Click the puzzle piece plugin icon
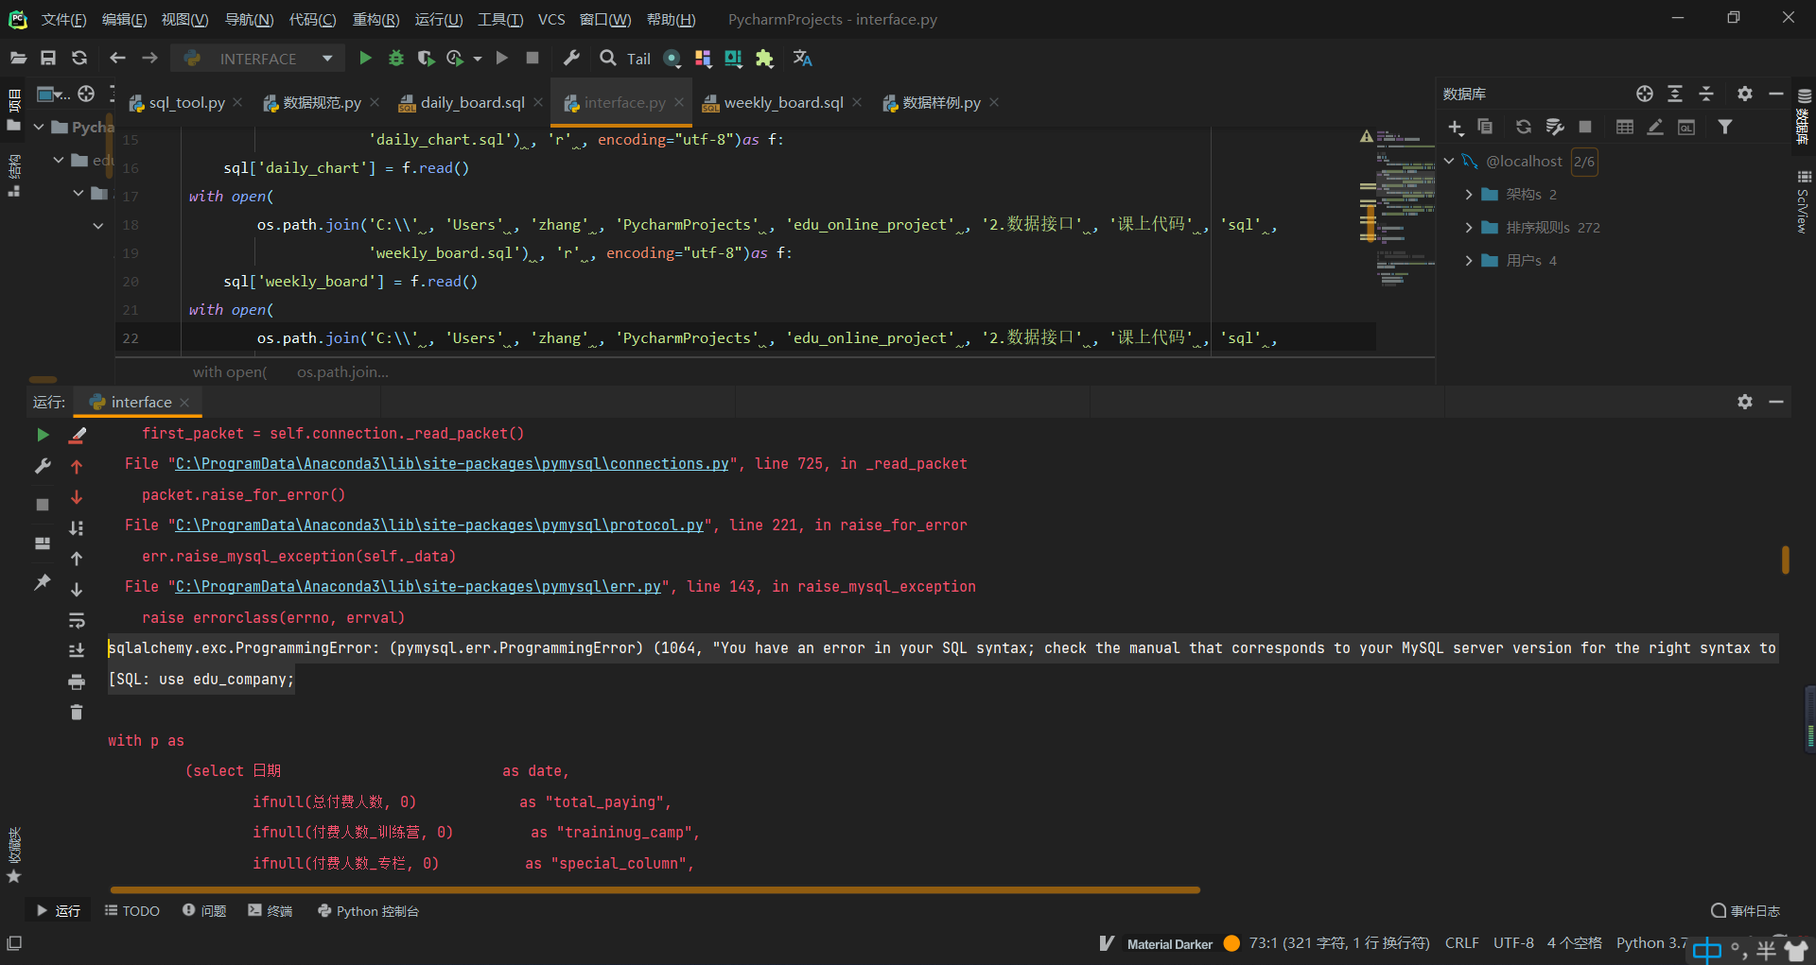This screenshot has width=1816, height=965. point(764,59)
